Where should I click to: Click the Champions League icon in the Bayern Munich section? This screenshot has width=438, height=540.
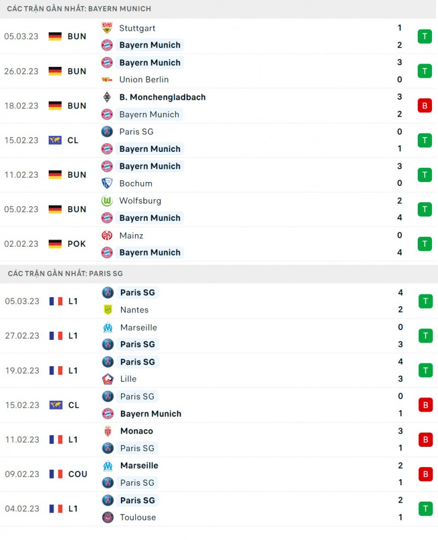pos(55,140)
